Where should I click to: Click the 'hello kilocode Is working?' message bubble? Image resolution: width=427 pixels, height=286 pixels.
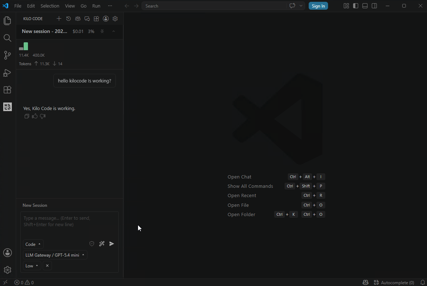click(x=84, y=81)
